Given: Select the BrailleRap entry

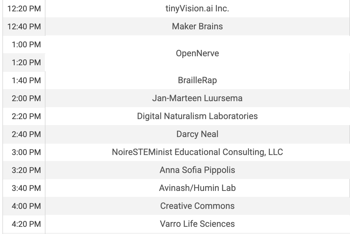Looking at the screenshot, I should tap(197, 80).
